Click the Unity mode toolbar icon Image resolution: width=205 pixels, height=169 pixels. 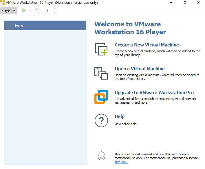(55, 10)
